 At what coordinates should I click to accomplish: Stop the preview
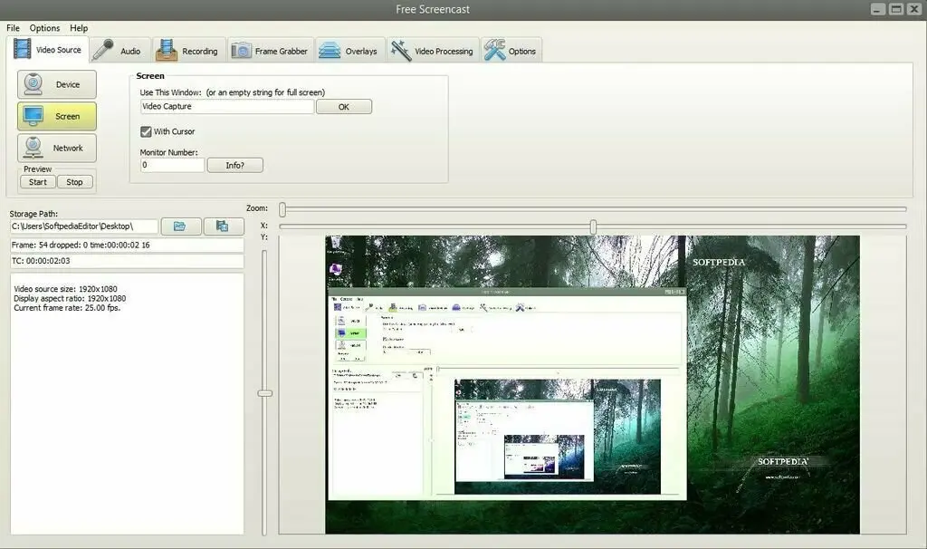(75, 182)
